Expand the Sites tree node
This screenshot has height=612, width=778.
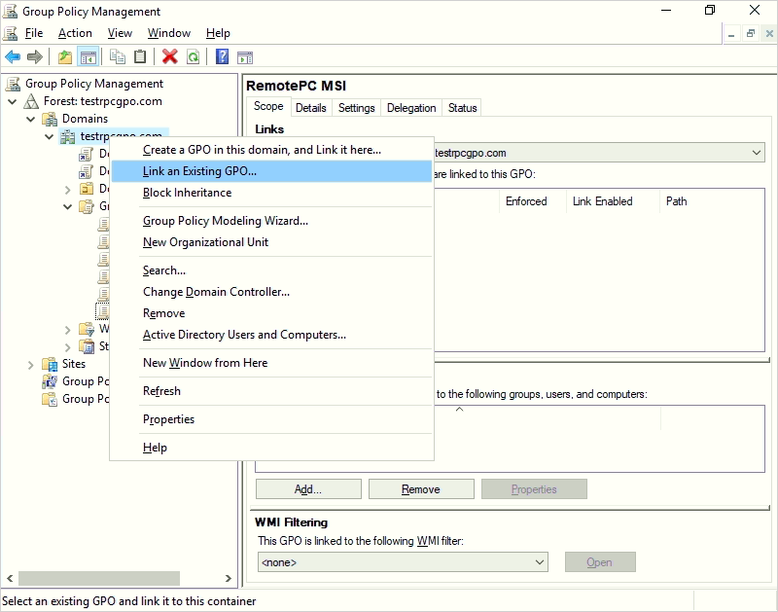click(31, 364)
